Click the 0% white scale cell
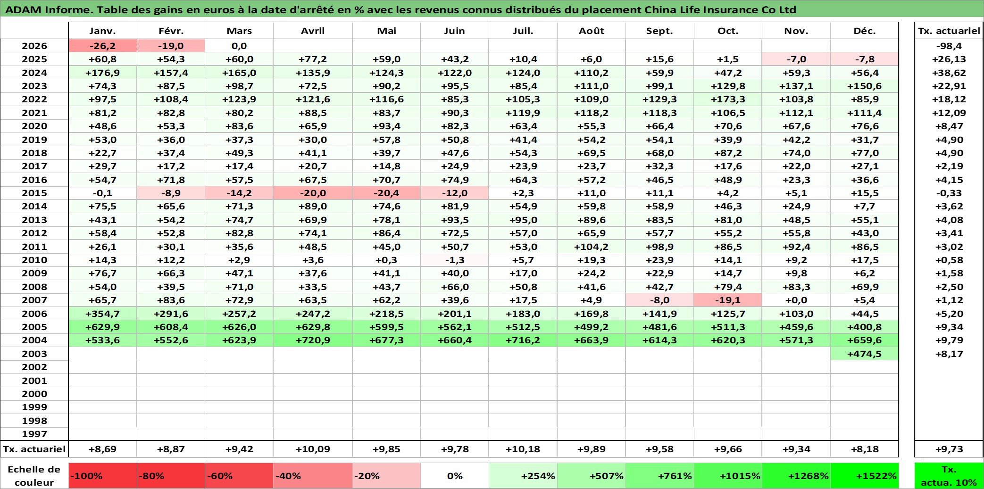 pyautogui.click(x=454, y=475)
